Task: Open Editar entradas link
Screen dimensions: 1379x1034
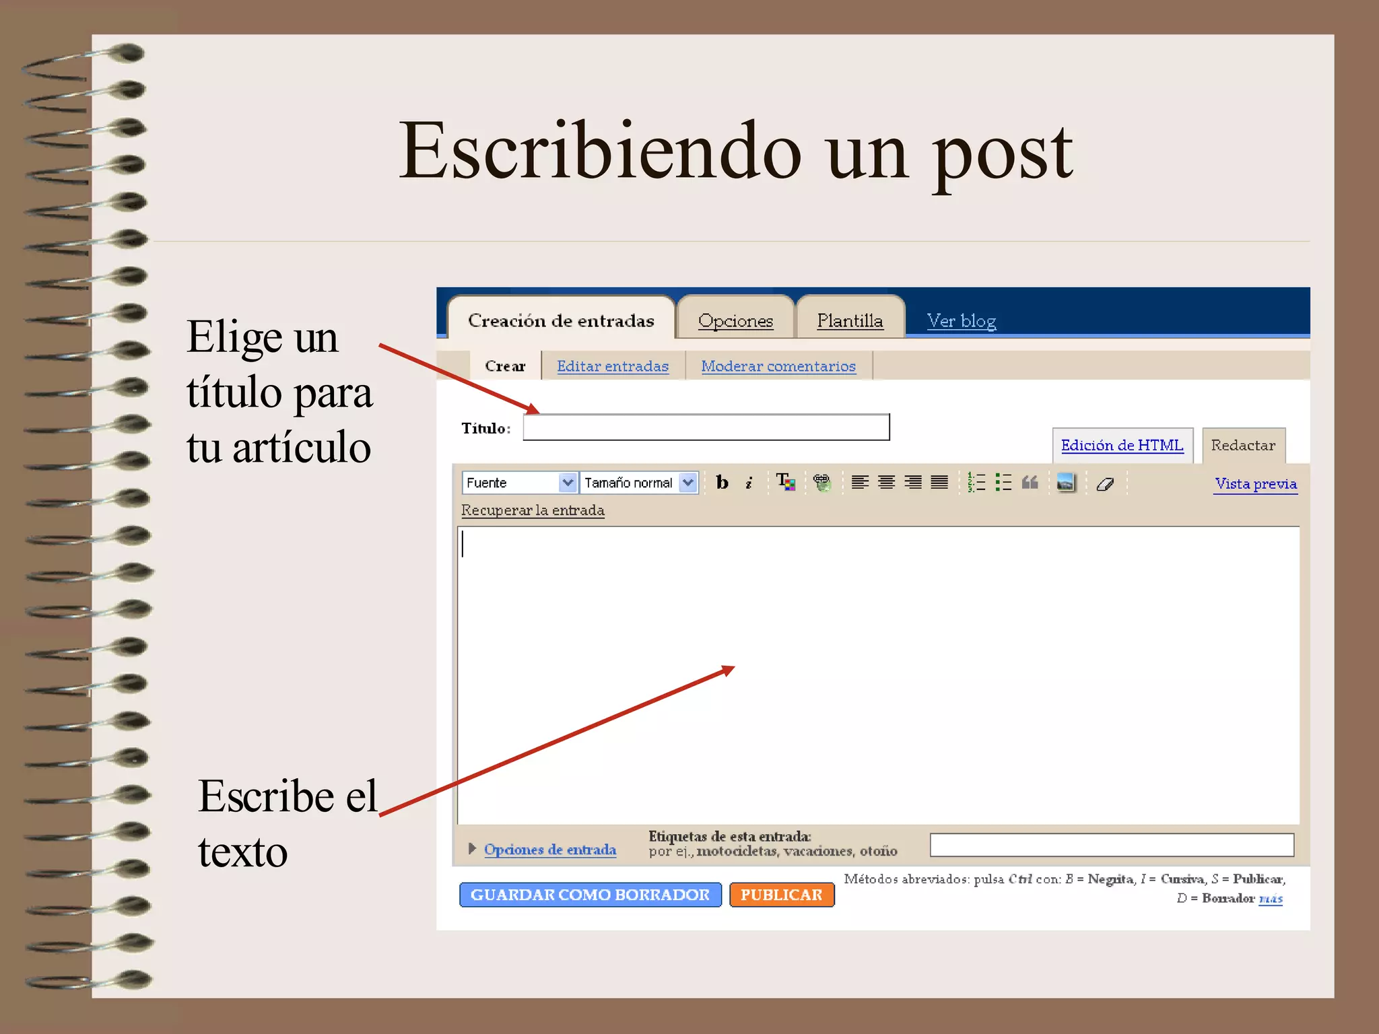Action: tap(613, 366)
